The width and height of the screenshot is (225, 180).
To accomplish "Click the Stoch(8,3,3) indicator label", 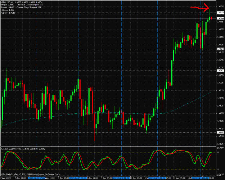I will [7, 149].
